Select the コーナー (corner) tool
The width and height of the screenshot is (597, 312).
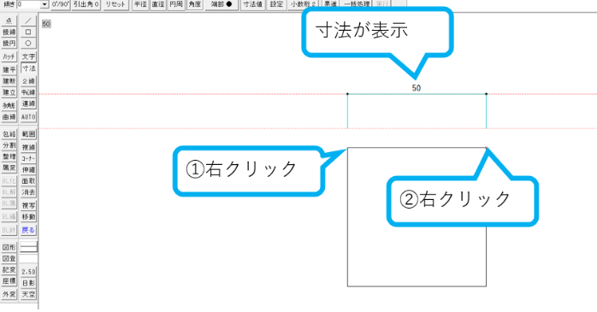[x=28, y=158]
